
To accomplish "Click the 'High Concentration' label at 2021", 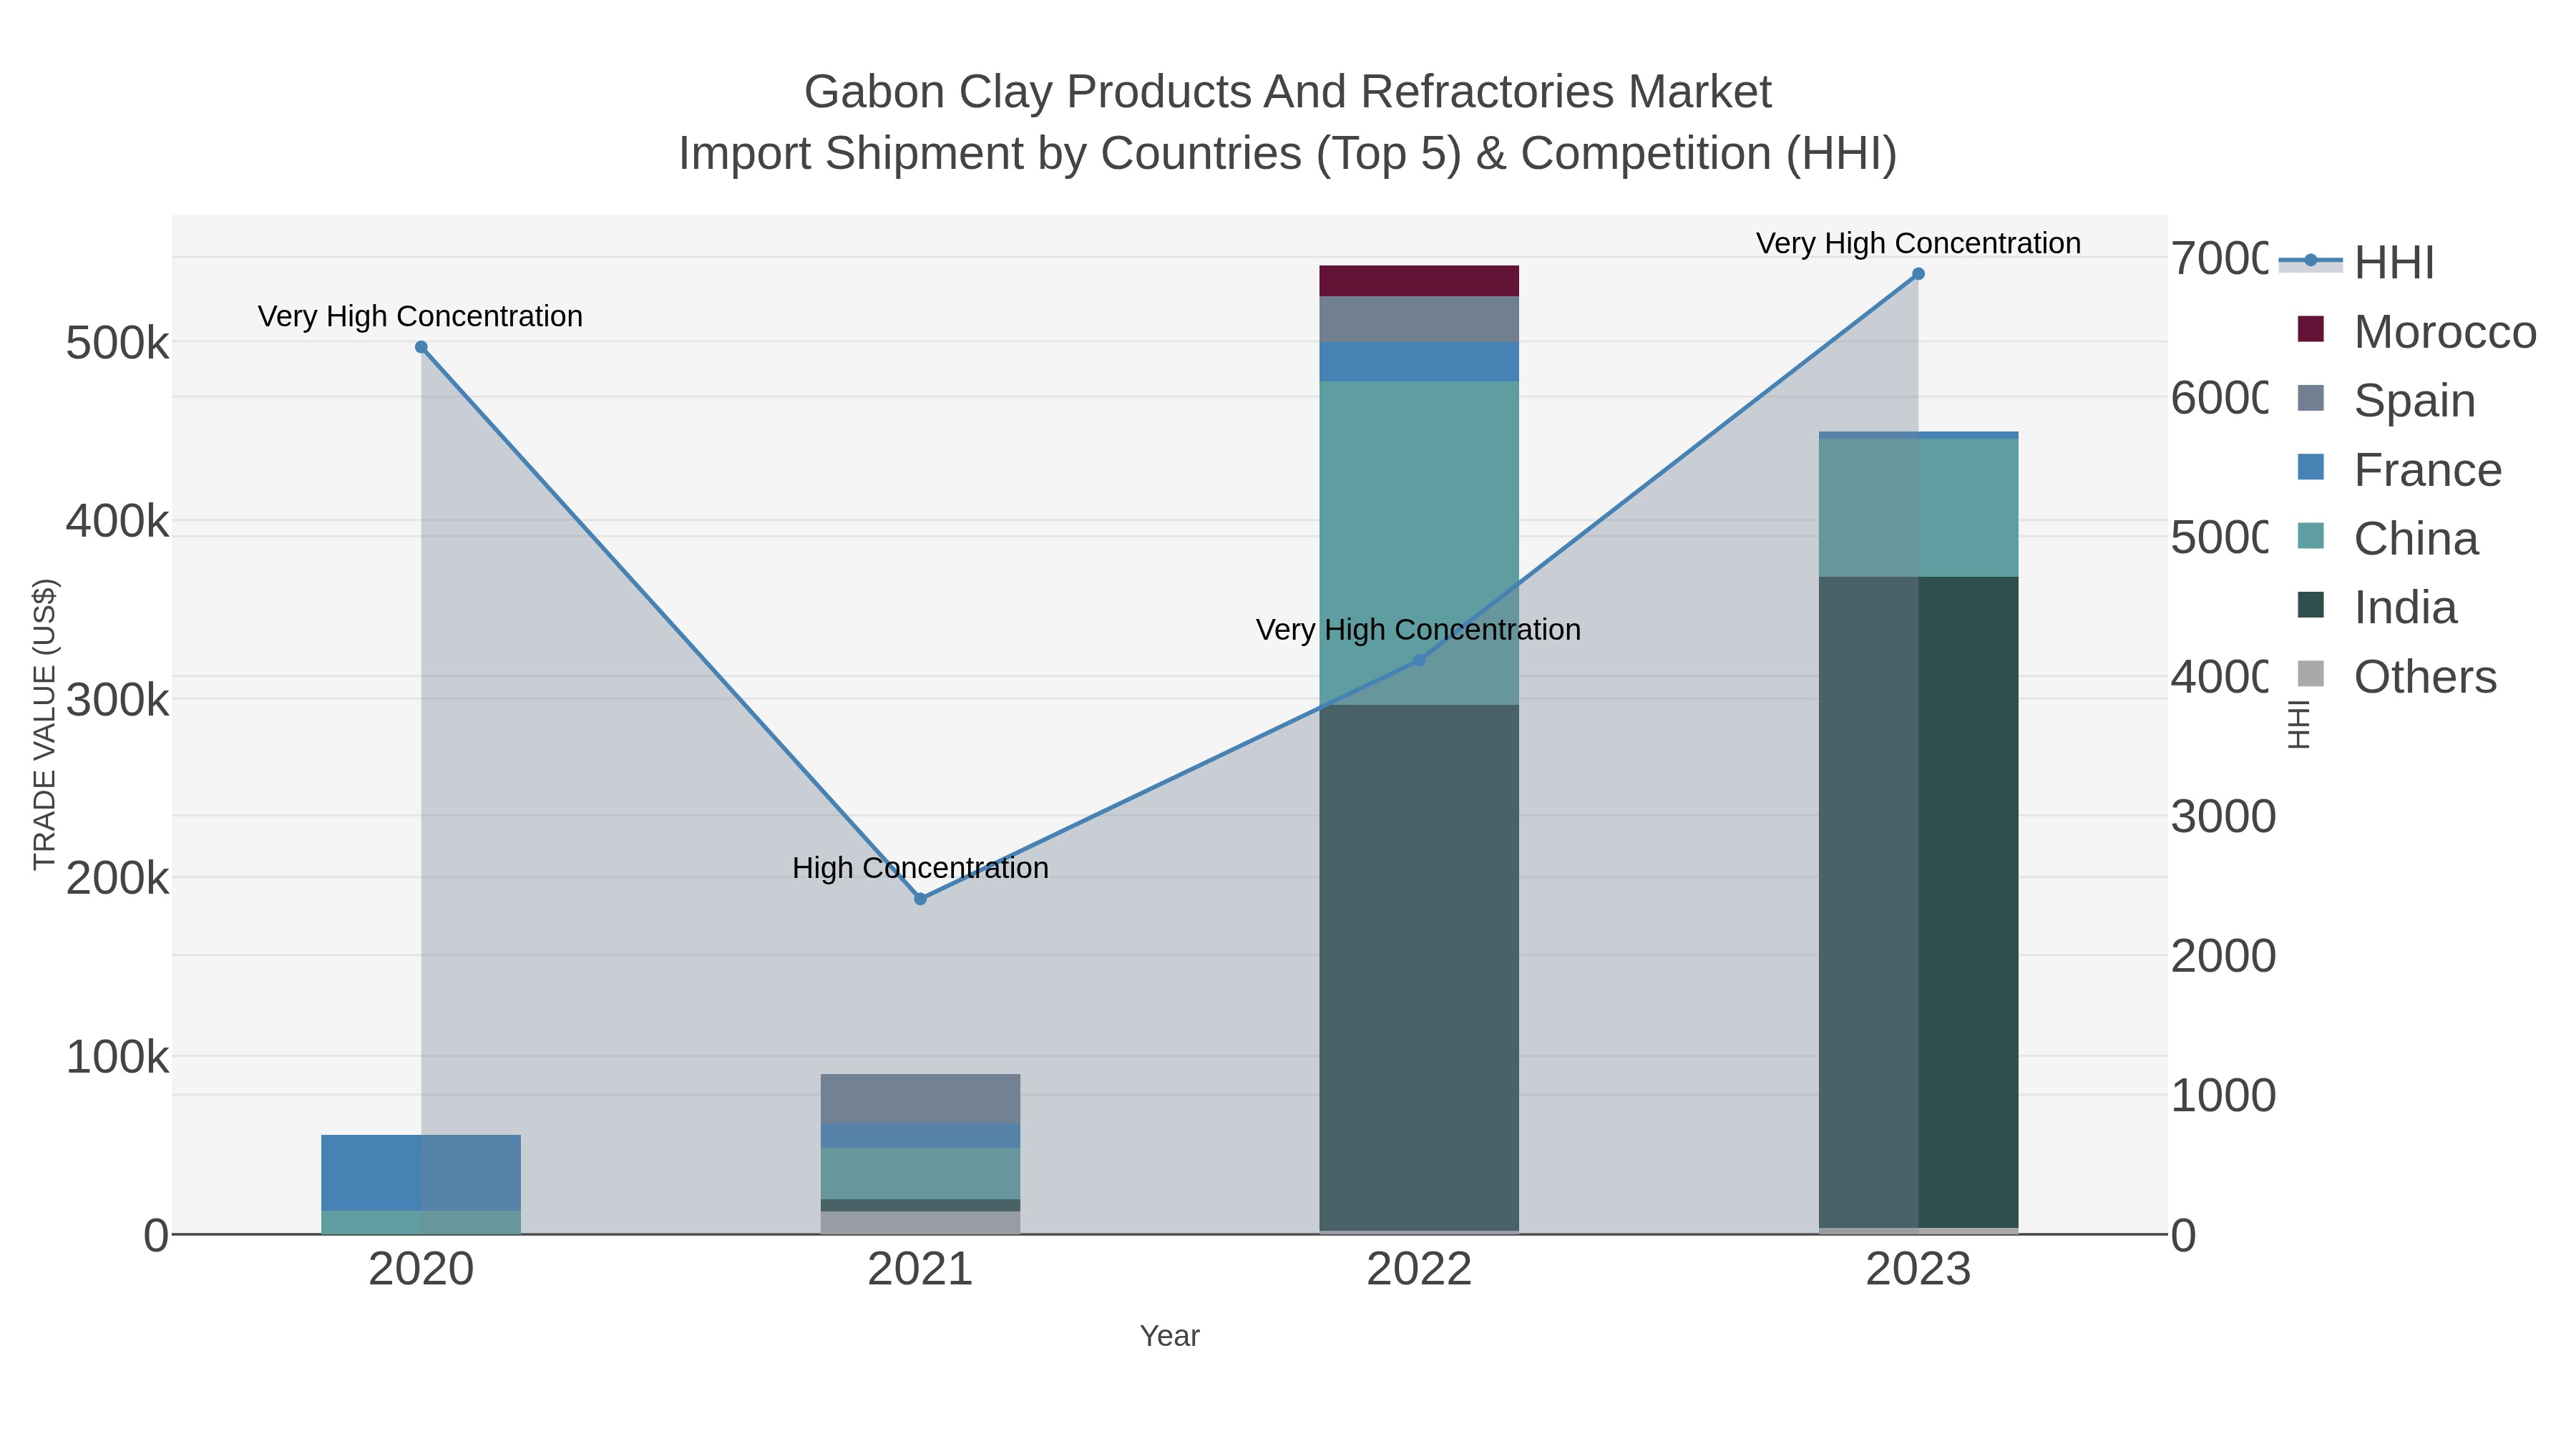I will pos(920,868).
